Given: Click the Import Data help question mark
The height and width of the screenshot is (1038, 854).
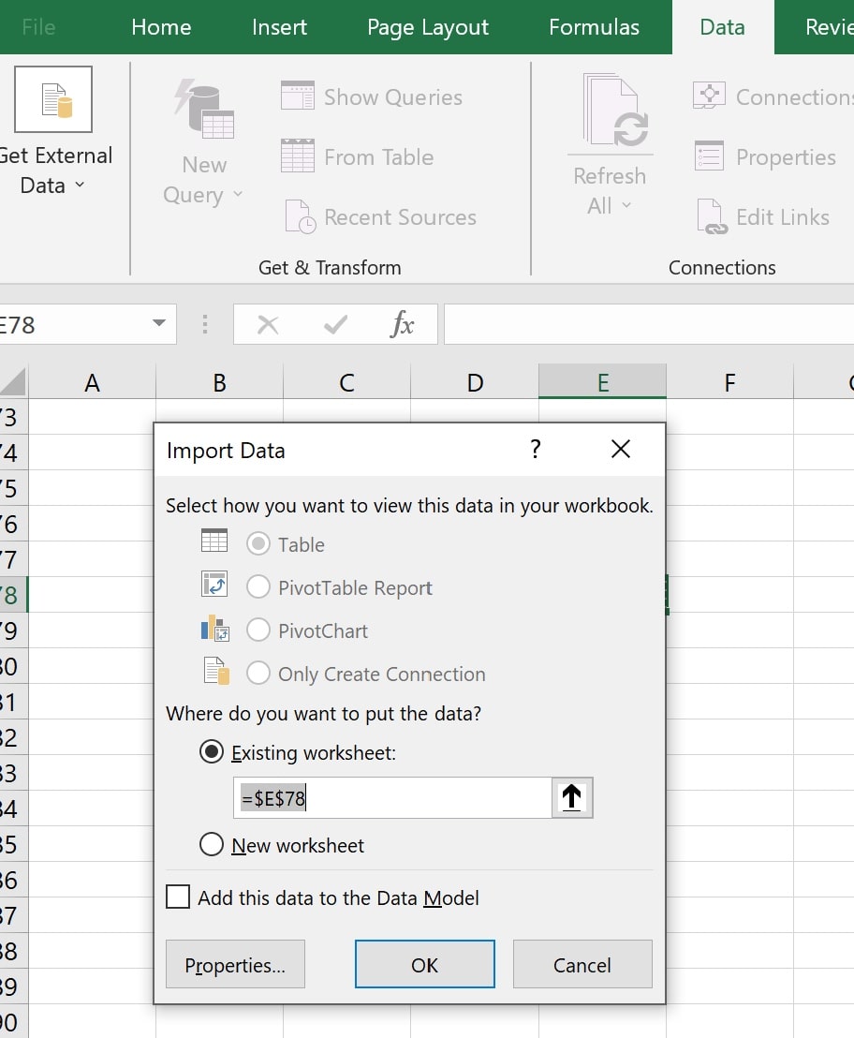Looking at the screenshot, I should pyautogui.click(x=536, y=450).
